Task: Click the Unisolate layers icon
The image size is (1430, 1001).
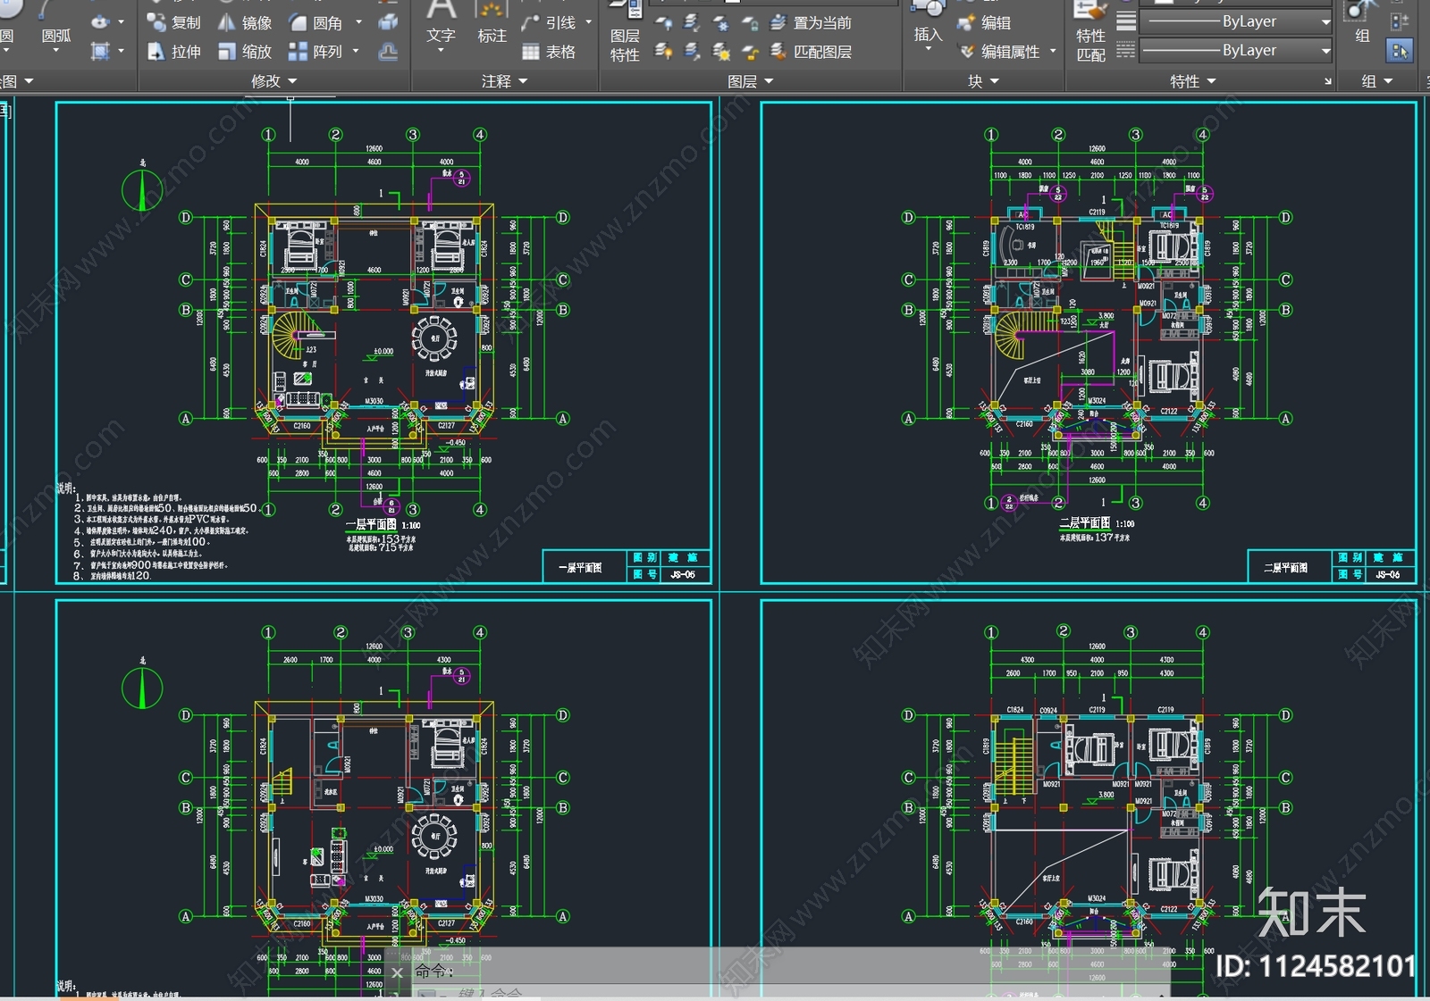Action: 692,52
